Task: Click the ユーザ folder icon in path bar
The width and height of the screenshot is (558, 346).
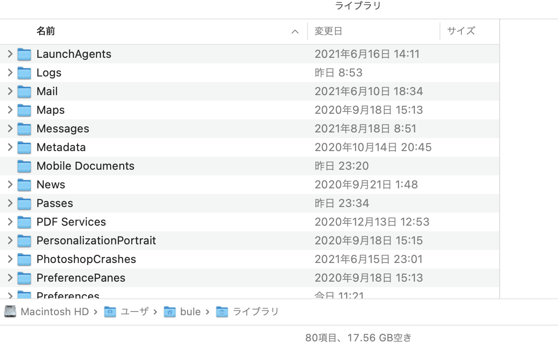Action: click(110, 311)
